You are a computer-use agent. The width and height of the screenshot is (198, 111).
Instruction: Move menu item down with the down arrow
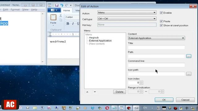95,92
